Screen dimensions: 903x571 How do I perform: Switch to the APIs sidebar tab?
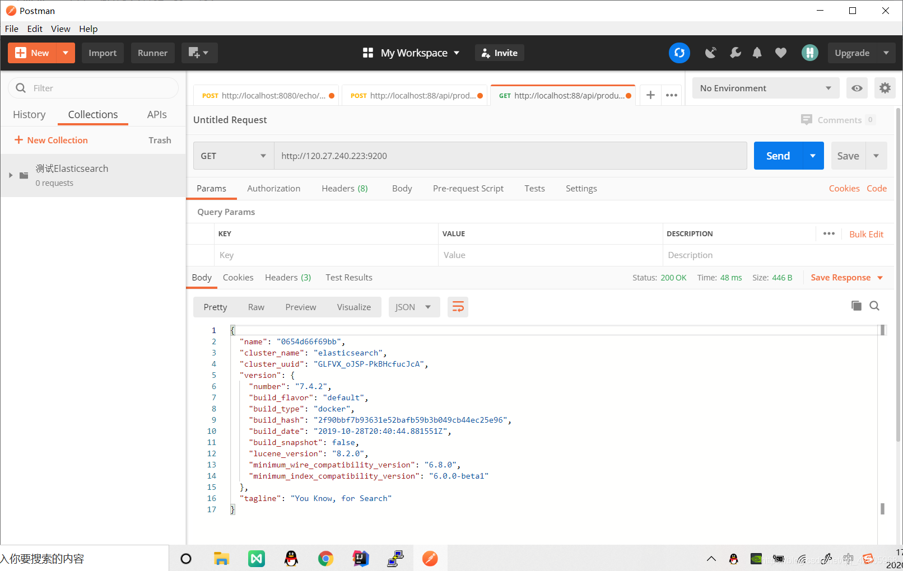click(157, 114)
